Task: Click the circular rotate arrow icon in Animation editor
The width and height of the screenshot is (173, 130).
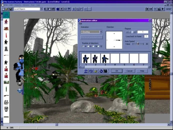Action: [101, 71]
